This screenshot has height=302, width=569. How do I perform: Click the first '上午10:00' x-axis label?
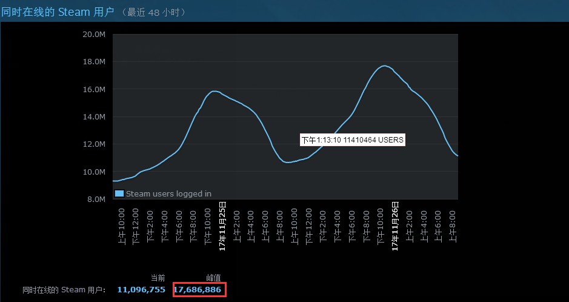click(x=122, y=226)
